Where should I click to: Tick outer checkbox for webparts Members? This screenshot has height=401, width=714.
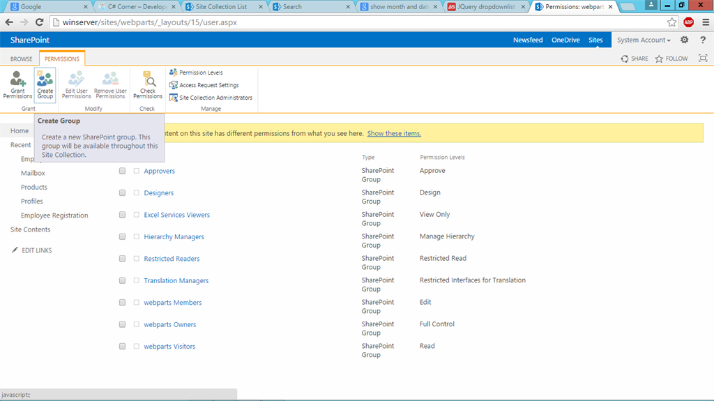point(122,303)
